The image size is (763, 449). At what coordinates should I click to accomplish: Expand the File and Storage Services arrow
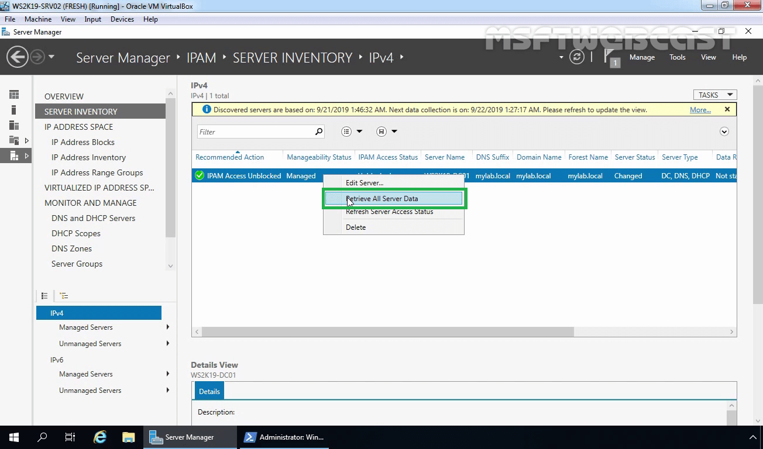(27, 140)
